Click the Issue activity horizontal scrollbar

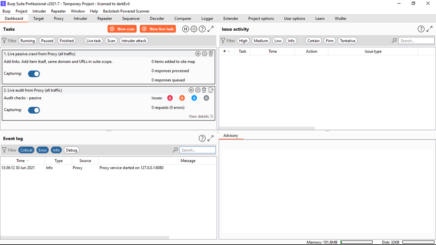267,128
